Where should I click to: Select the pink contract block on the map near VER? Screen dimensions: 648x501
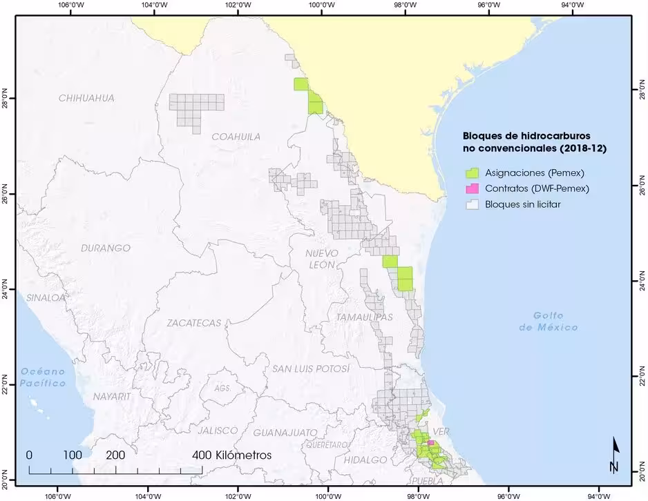431,443
